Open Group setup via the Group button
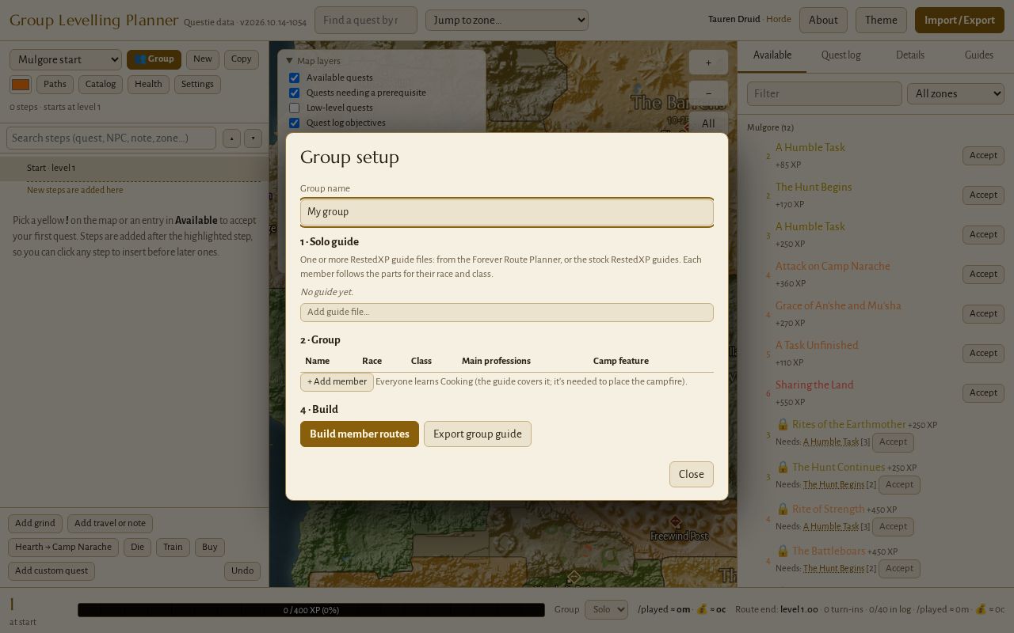The height and width of the screenshot is (633, 1014). tap(154, 59)
